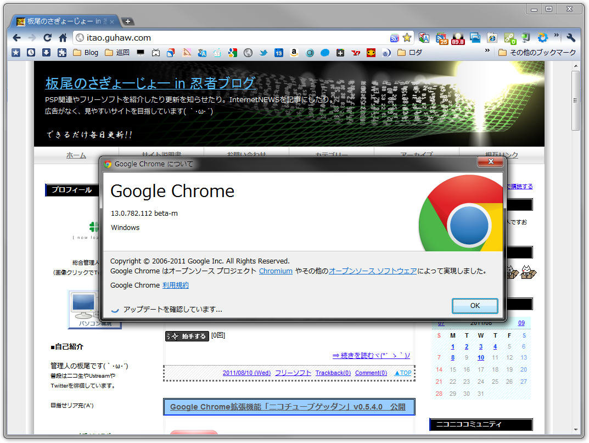Screen dimensions: 589x443
Task: Open the image viewer extension icon
Action: (x=475, y=37)
